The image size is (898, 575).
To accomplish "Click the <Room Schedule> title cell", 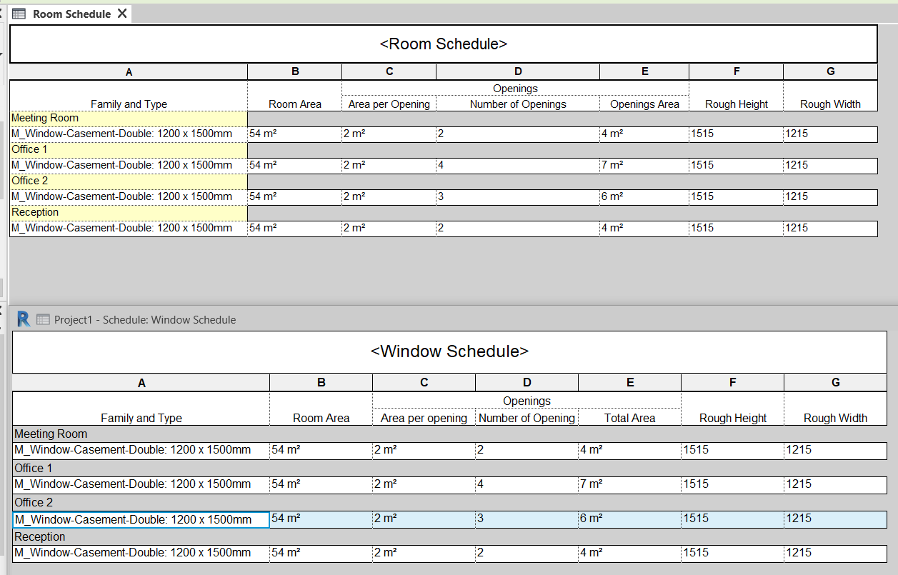I will (441, 44).
